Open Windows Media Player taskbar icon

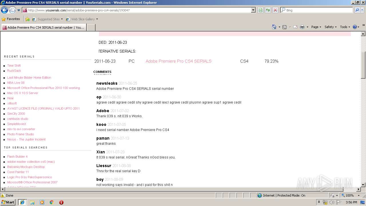pyautogui.click(x=42, y=202)
